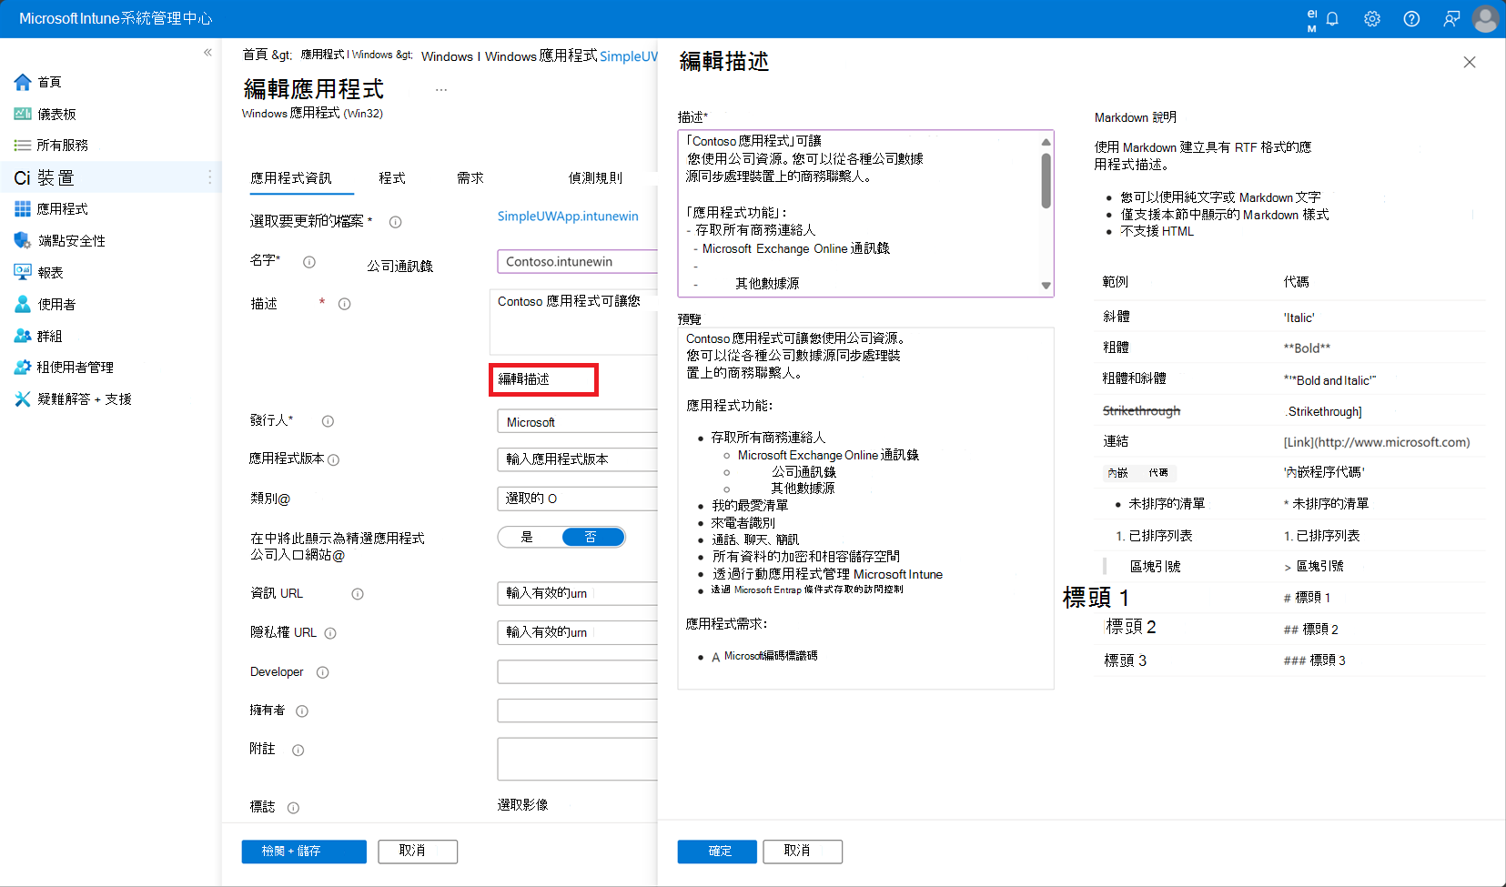Switch to the 偵測規則 tab

(596, 178)
